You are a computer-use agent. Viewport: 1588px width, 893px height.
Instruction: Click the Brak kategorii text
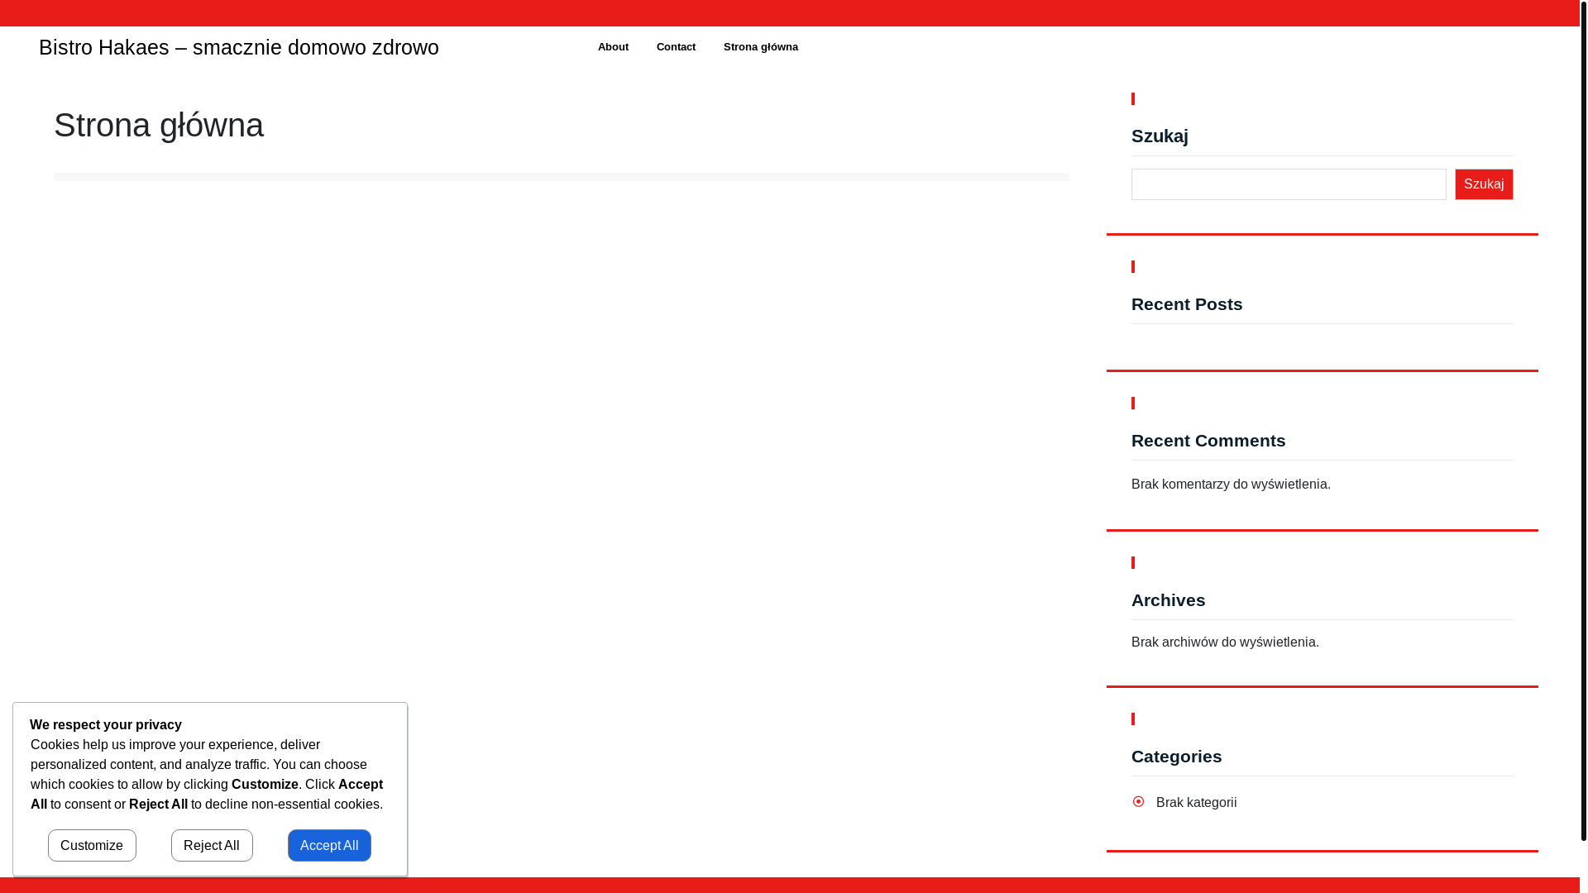[1196, 802]
